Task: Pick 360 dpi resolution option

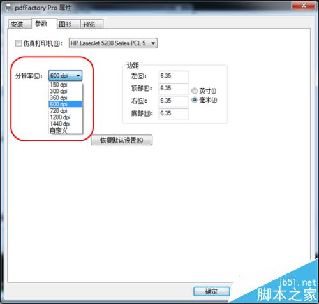Action: pyautogui.click(x=65, y=98)
